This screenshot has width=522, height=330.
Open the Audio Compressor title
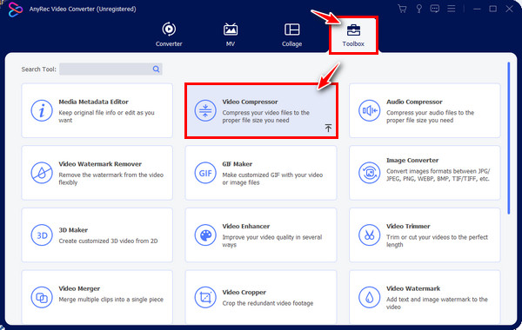pos(414,102)
